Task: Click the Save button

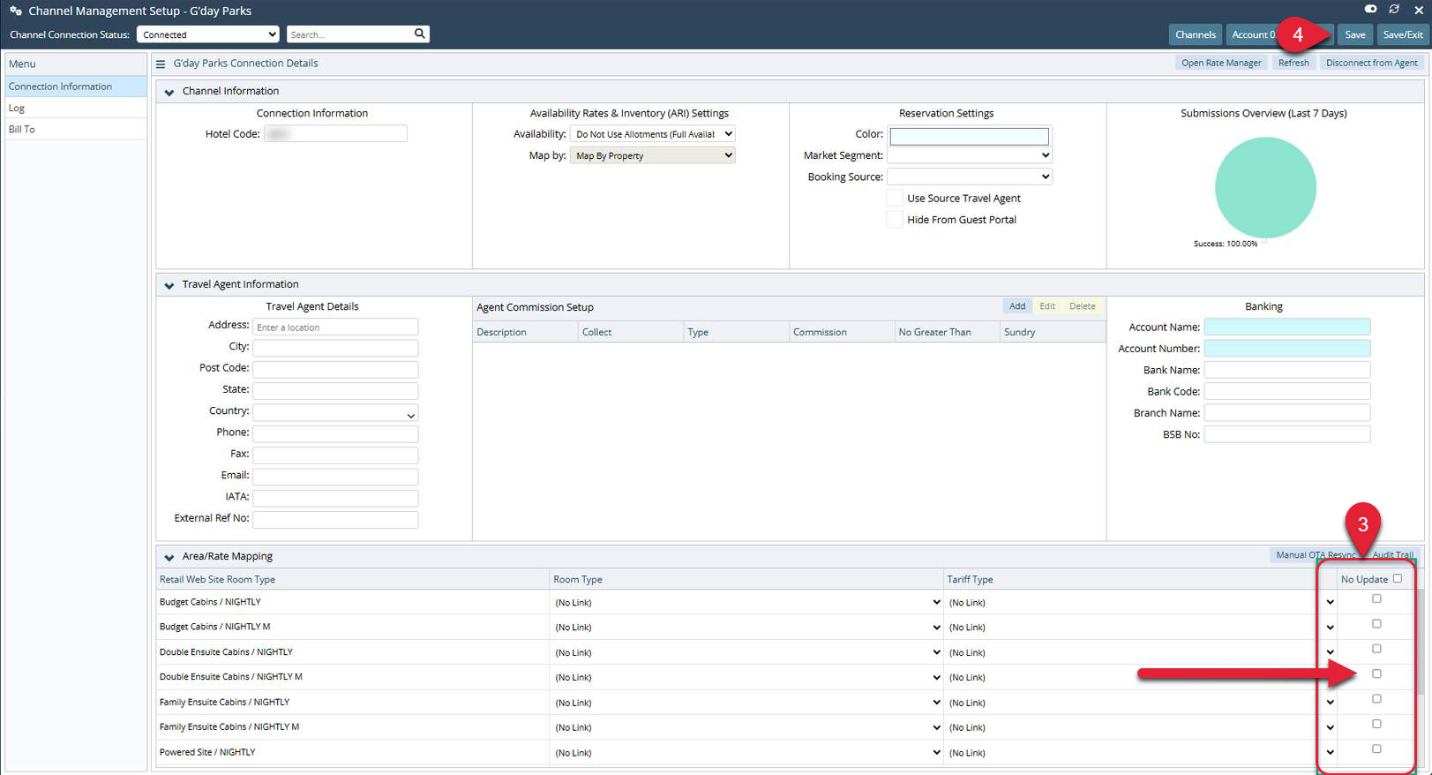Action: pos(1354,34)
